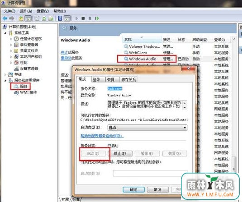Select the Windows Audio service row
Viewport: 242px width, 202px height.
(176, 59)
